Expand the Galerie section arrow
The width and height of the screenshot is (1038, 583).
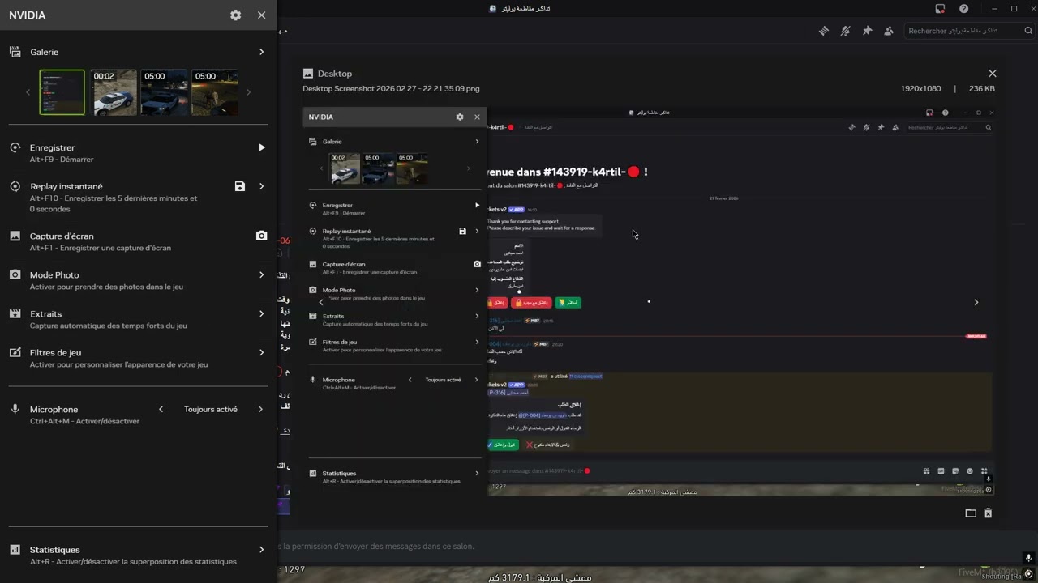coord(261,52)
